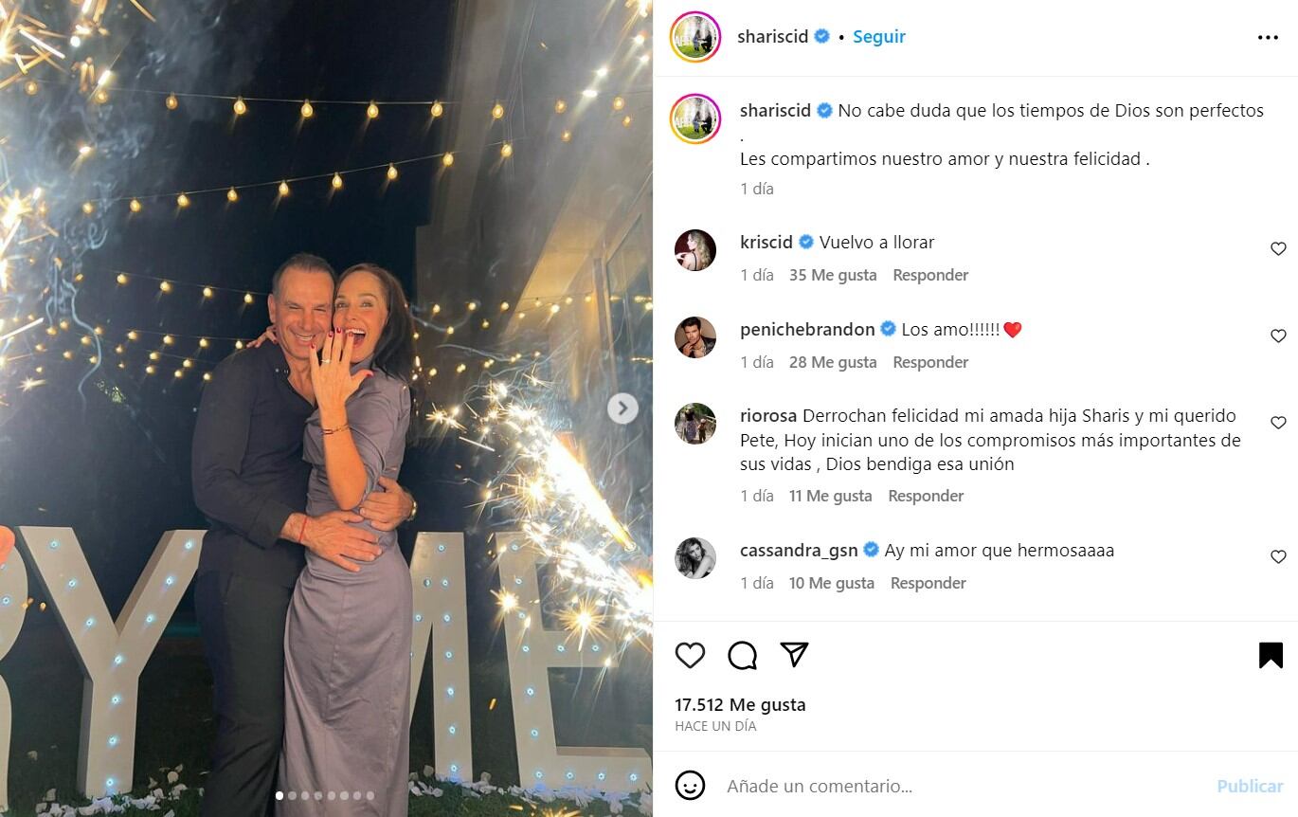Click Responder under kriscid's comment
This screenshot has height=817, width=1298.
click(930, 275)
